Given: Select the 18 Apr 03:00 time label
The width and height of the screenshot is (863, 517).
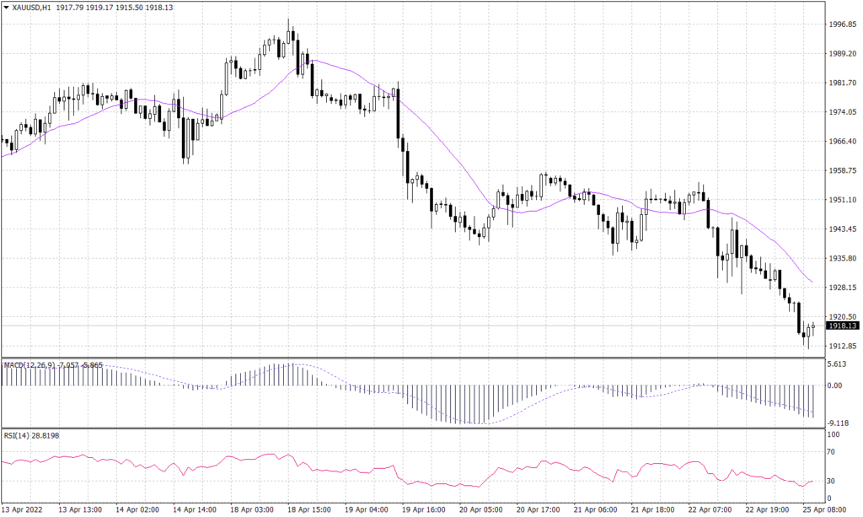Looking at the screenshot, I should coord(253,509).
